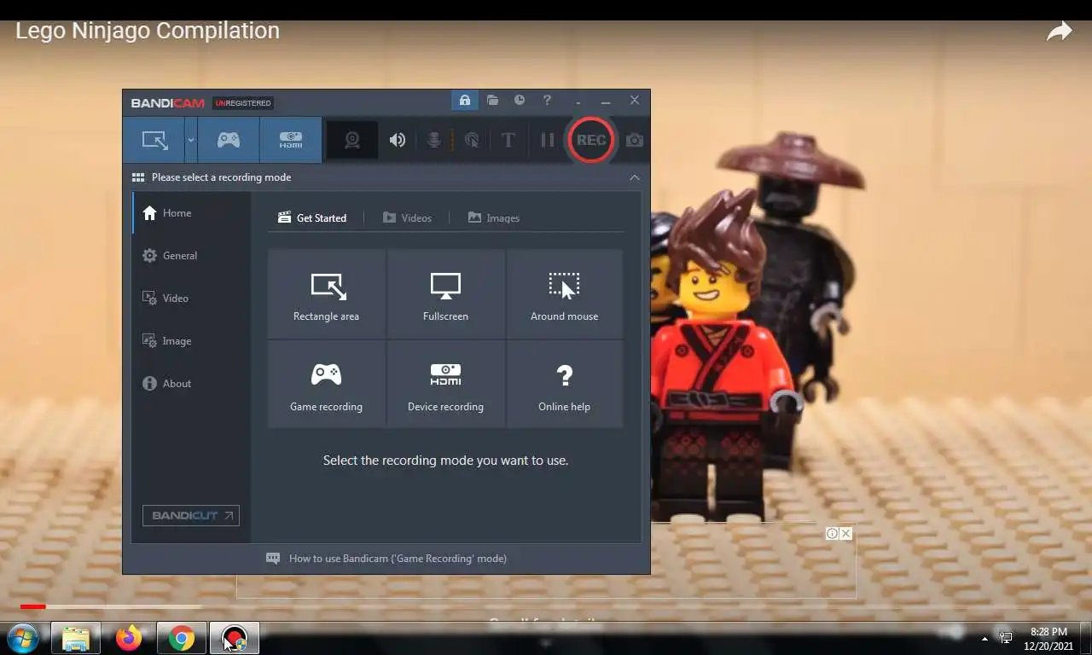This screenshot has height=655, width=1092.
Task: Choose Rectangle area recording mode
Action: 327,294
